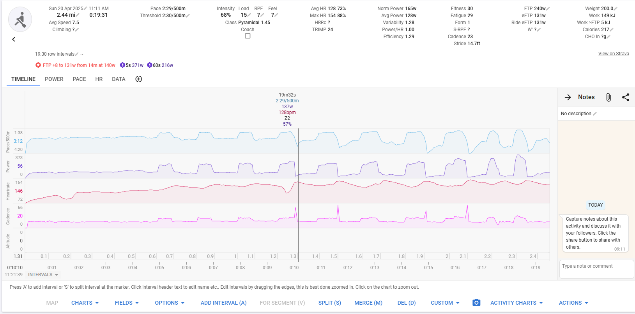Edit the W' value pencil icon

point(539,30)
